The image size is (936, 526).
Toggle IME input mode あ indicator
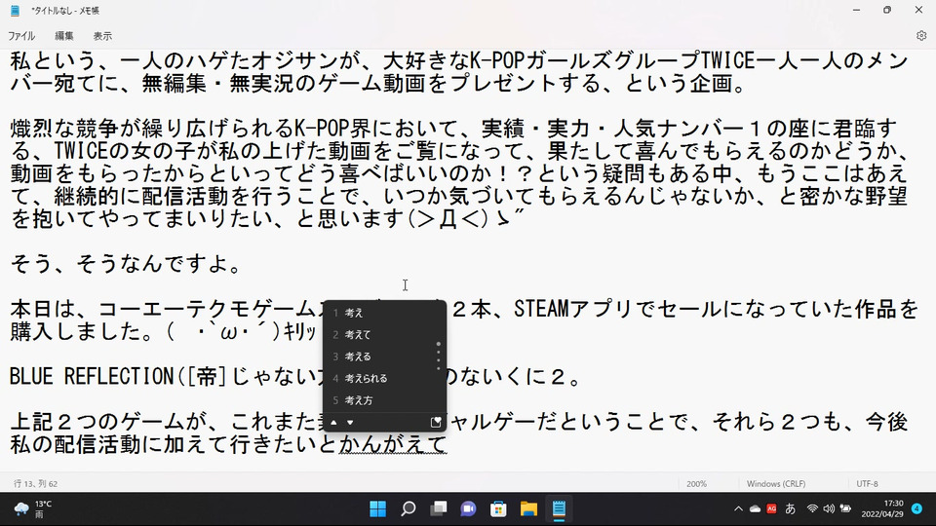(791, 508)
